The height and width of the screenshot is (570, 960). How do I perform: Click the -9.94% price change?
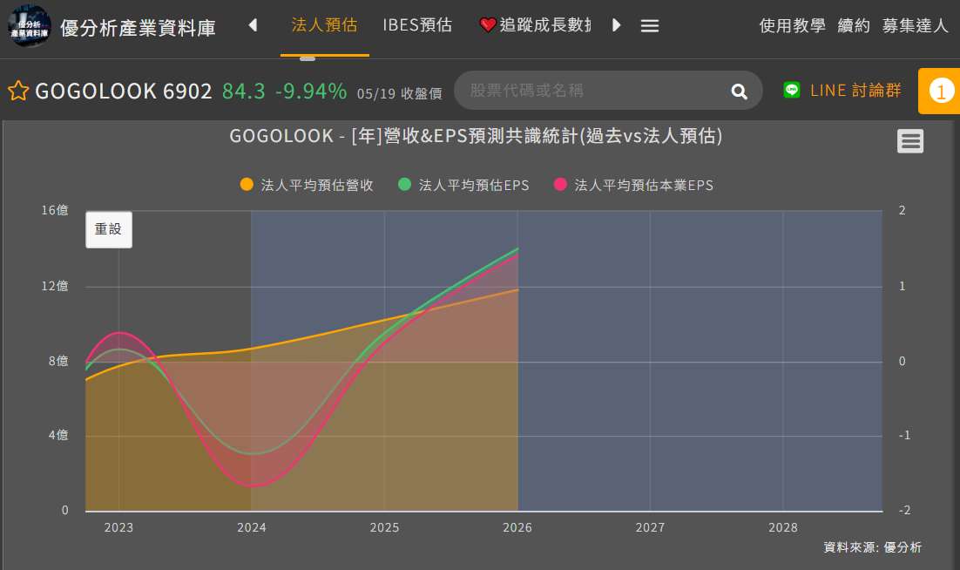coord(311,92)
